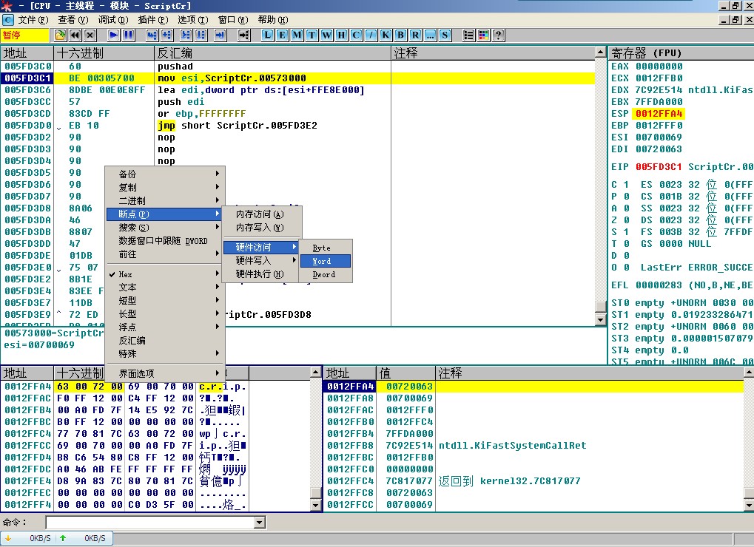The image size is (754, 547).
Task: Open the 帮助(H) menu
Action: (x=272, y=20)
